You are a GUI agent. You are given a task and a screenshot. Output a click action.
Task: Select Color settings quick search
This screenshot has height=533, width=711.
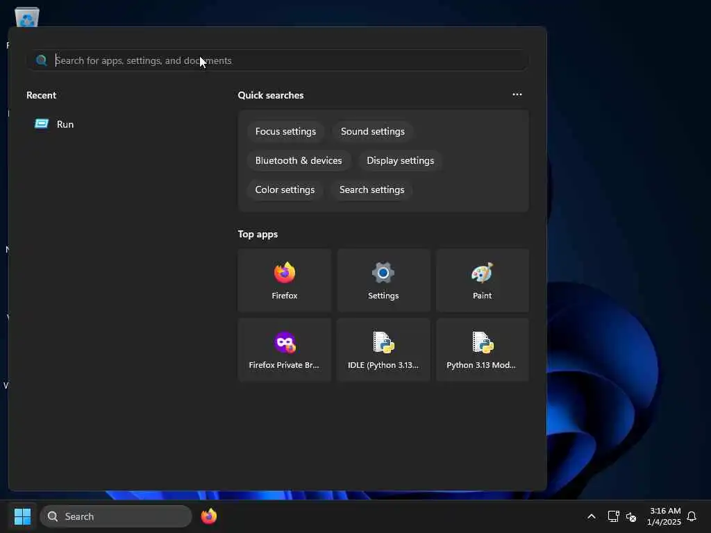click(x=285, y=189)
